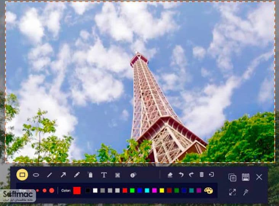Screen dimensions: 279x206
Task: Select the Ellipse drawing tool
Action: (x=36, y=175)
